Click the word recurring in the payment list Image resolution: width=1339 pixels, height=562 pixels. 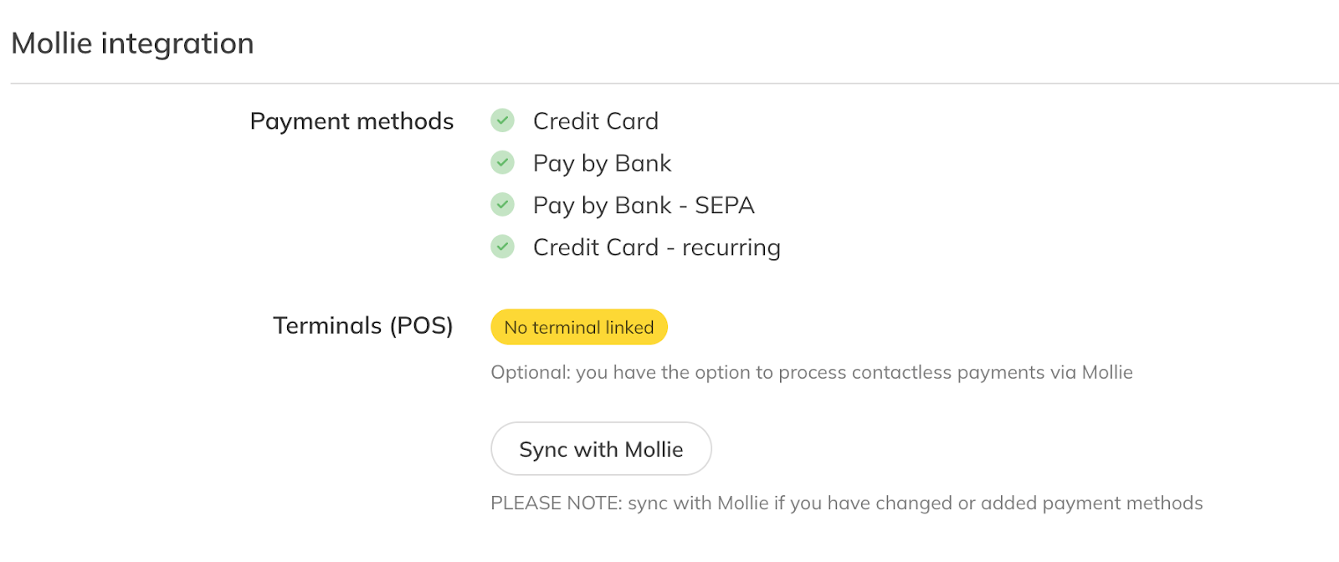731,248
